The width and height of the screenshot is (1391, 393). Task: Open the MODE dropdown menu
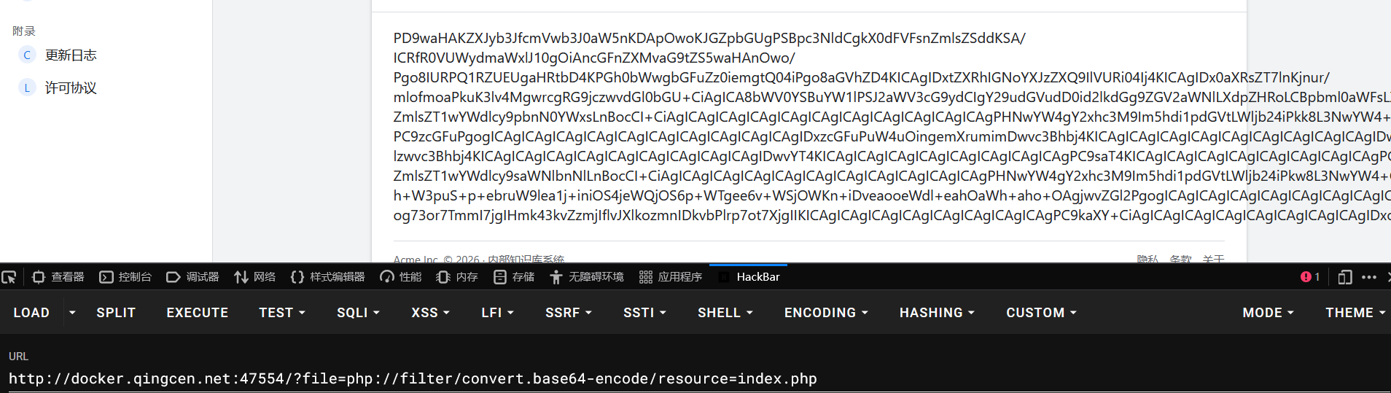1268,313
